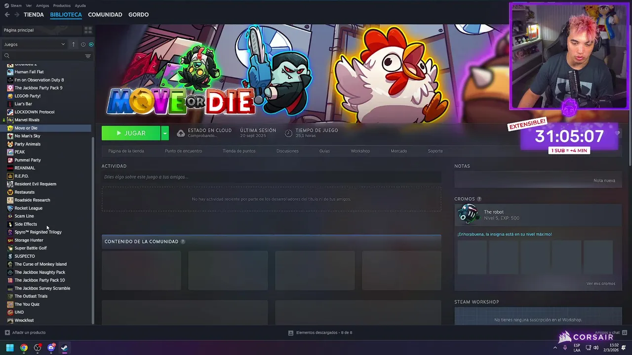Open Google Chrome from the taskbar
The height and width of the screenshot is (355, 632).
click(24, 348)
